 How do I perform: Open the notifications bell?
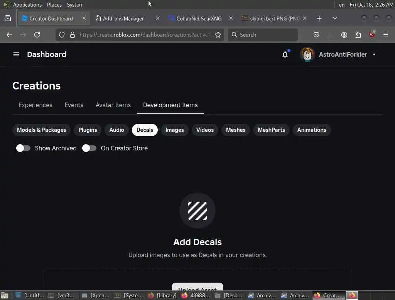click(285, 54)
